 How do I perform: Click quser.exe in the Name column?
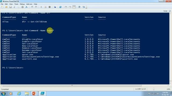27,54
